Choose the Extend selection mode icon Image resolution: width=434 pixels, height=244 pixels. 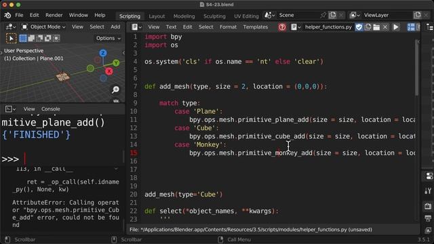point(31,38)
